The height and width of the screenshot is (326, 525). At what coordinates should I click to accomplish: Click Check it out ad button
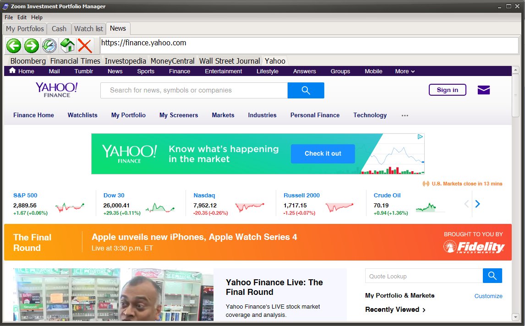point(323,154)
